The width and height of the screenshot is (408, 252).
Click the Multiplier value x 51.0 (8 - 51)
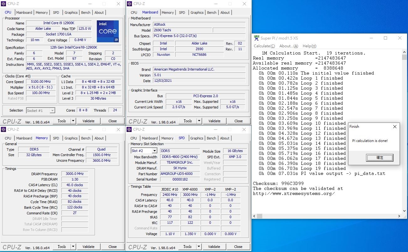point(41,87)
